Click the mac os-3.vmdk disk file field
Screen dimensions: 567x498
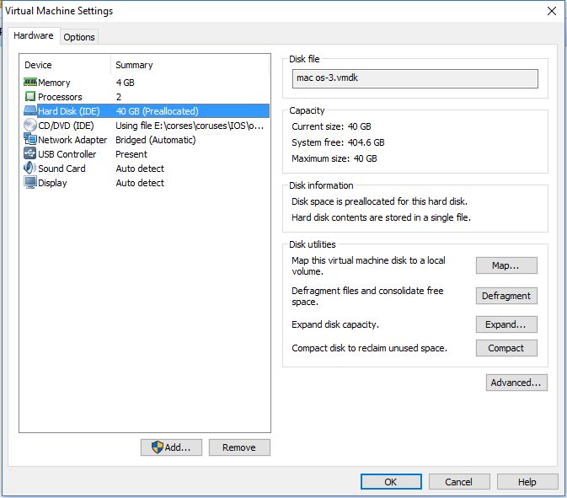point(415,78)
